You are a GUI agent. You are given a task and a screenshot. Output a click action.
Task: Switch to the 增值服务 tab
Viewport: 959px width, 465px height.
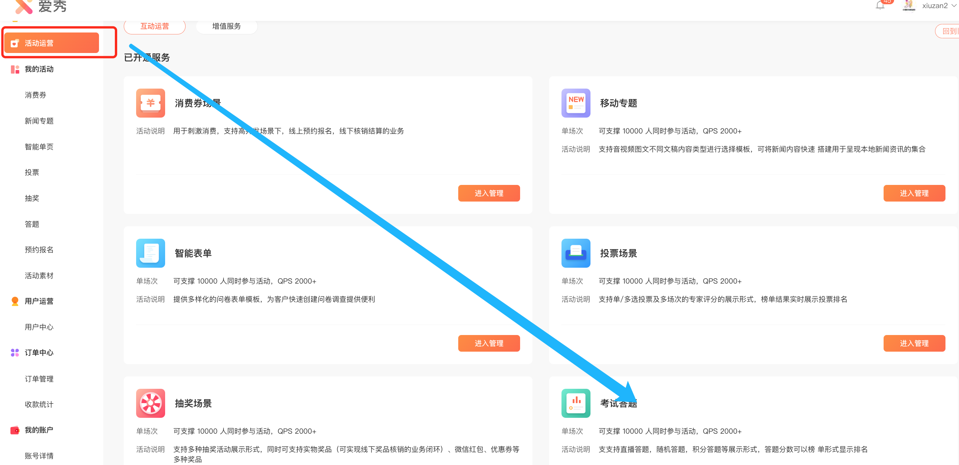tap(227, 26)
